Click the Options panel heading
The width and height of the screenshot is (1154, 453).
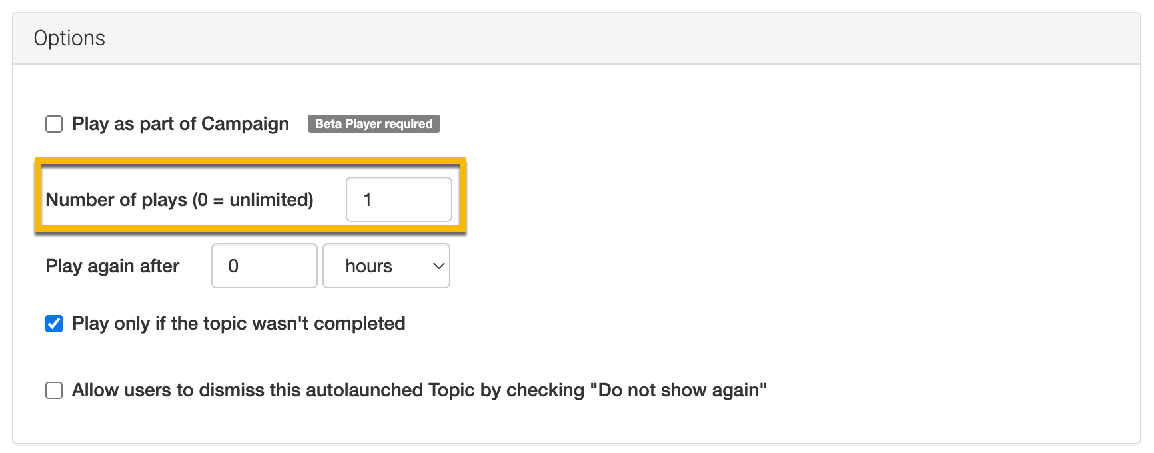tap(69, 39)
